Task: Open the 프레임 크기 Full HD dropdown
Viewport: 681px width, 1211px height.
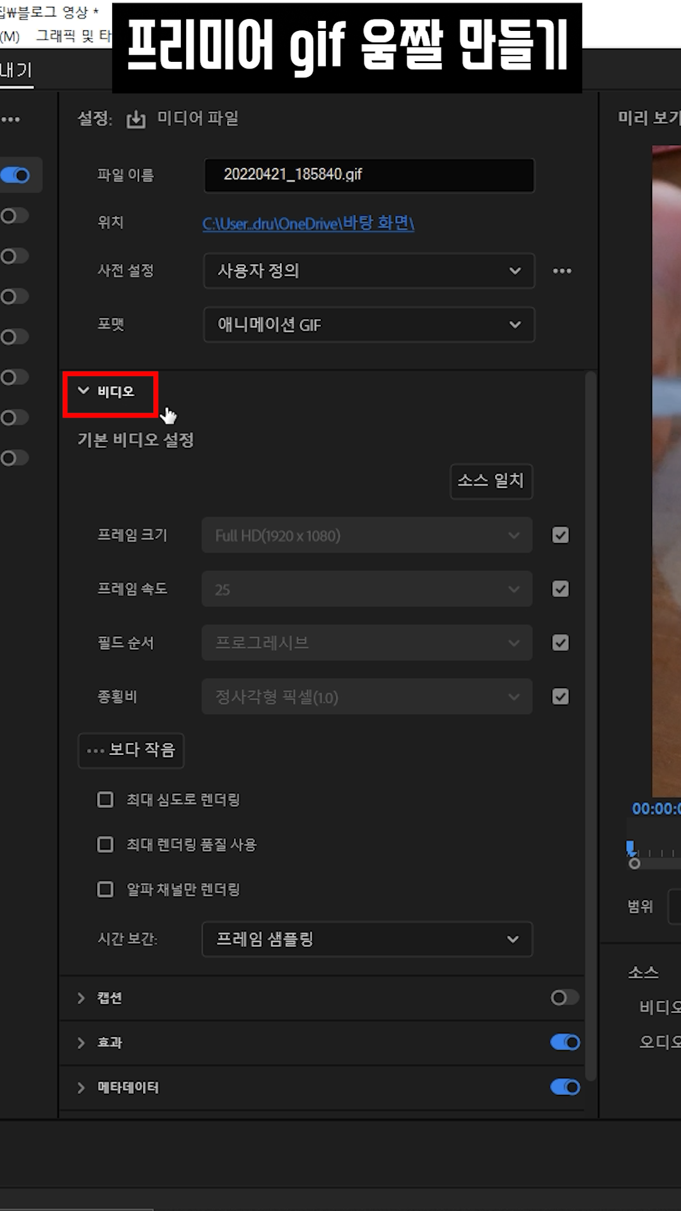Action: pyautogui.click(x=367, y=535)
